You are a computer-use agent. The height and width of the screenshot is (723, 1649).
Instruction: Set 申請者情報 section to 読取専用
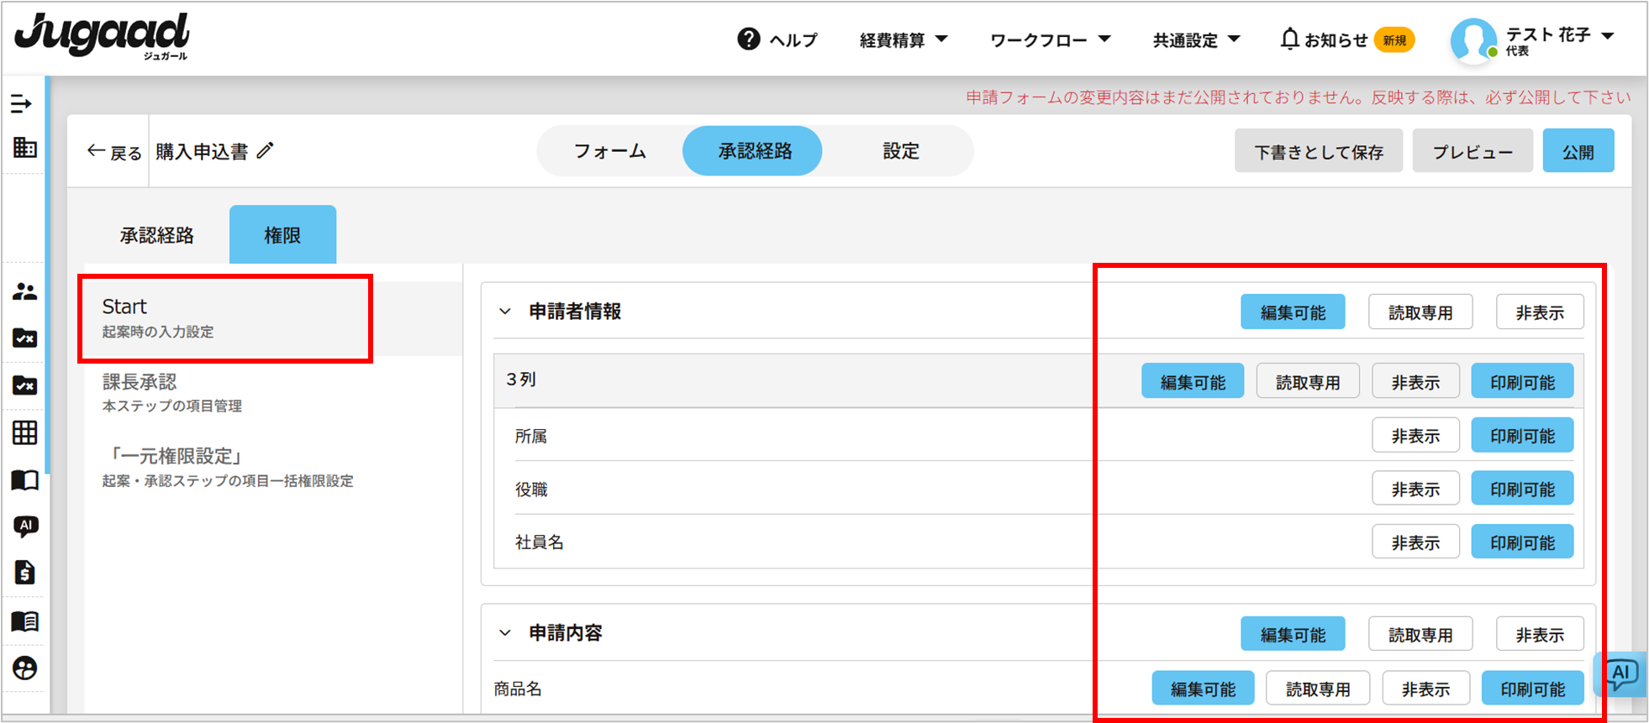tap(1420, 312)
